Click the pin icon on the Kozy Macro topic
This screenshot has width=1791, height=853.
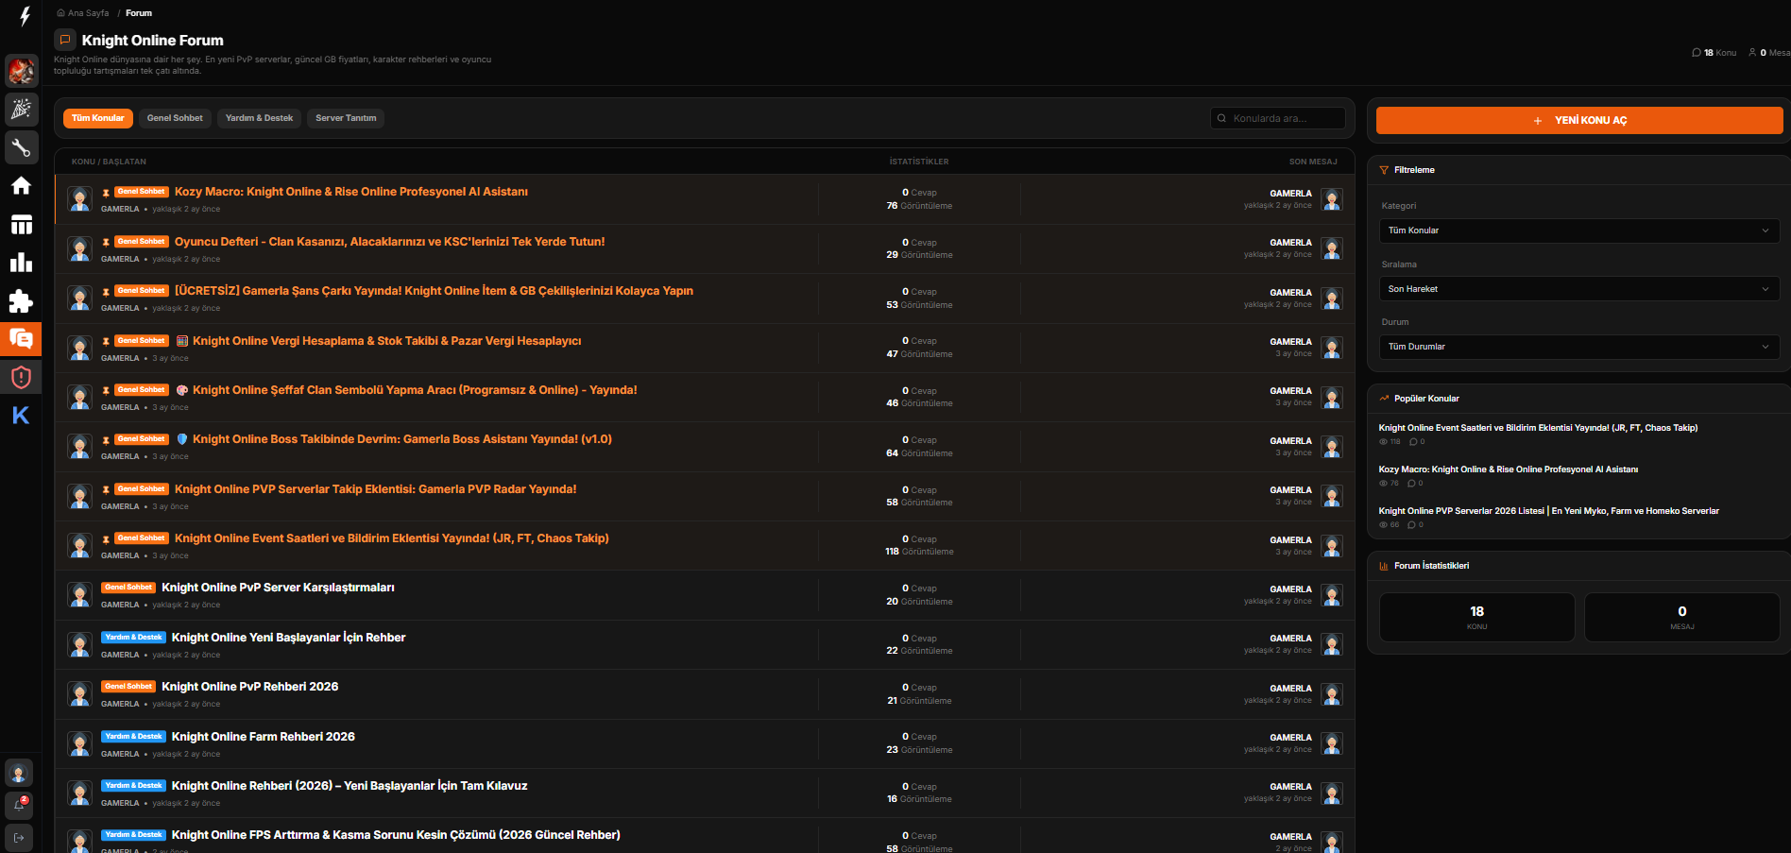tap(106, 193)
